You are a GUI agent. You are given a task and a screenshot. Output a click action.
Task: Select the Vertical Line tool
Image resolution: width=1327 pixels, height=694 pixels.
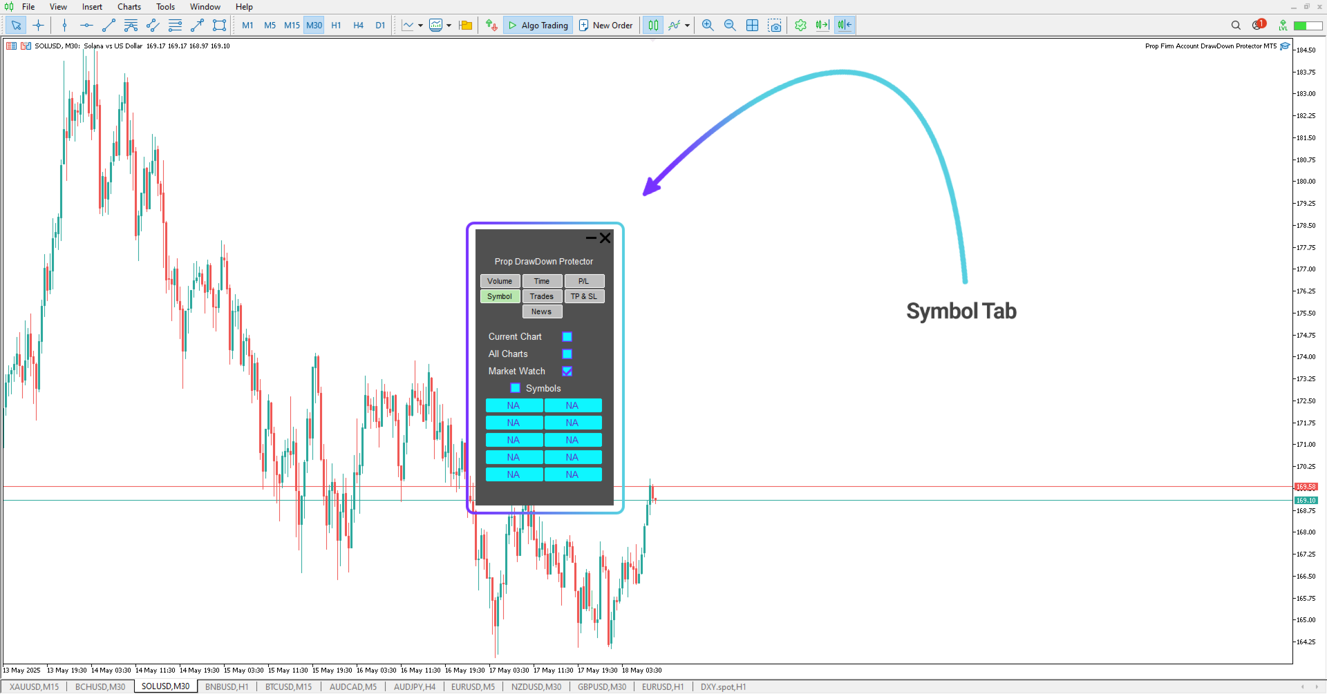coord(64,25)
